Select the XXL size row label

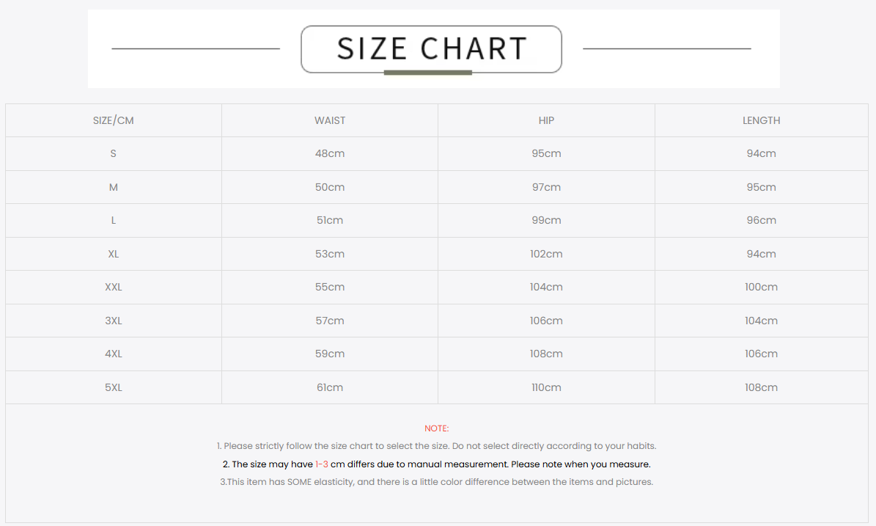[114, 287]
